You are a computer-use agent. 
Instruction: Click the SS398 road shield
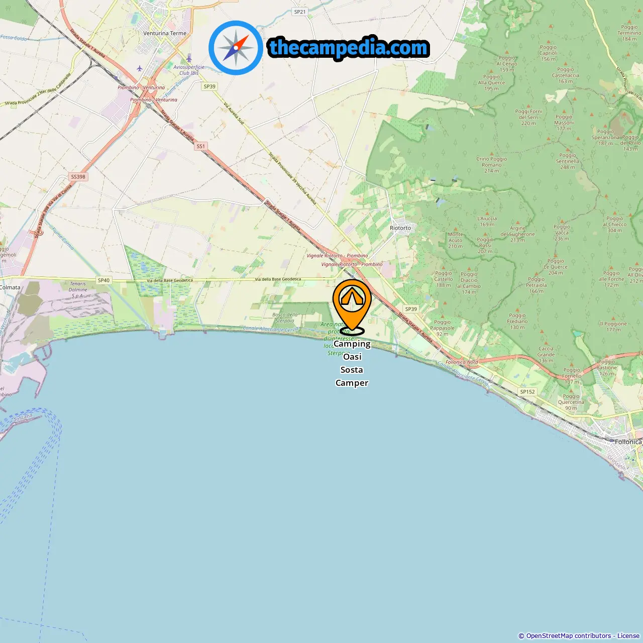point(78,177)
